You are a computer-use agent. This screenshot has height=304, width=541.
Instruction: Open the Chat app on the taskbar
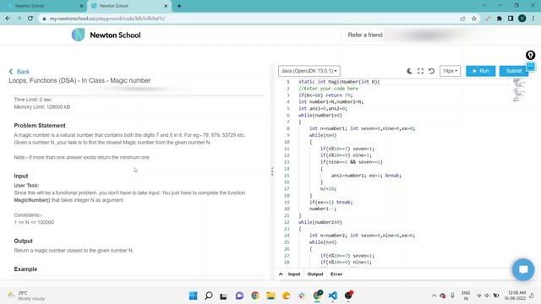point(239,296)
